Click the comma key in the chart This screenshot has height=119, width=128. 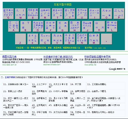(106, 39)
